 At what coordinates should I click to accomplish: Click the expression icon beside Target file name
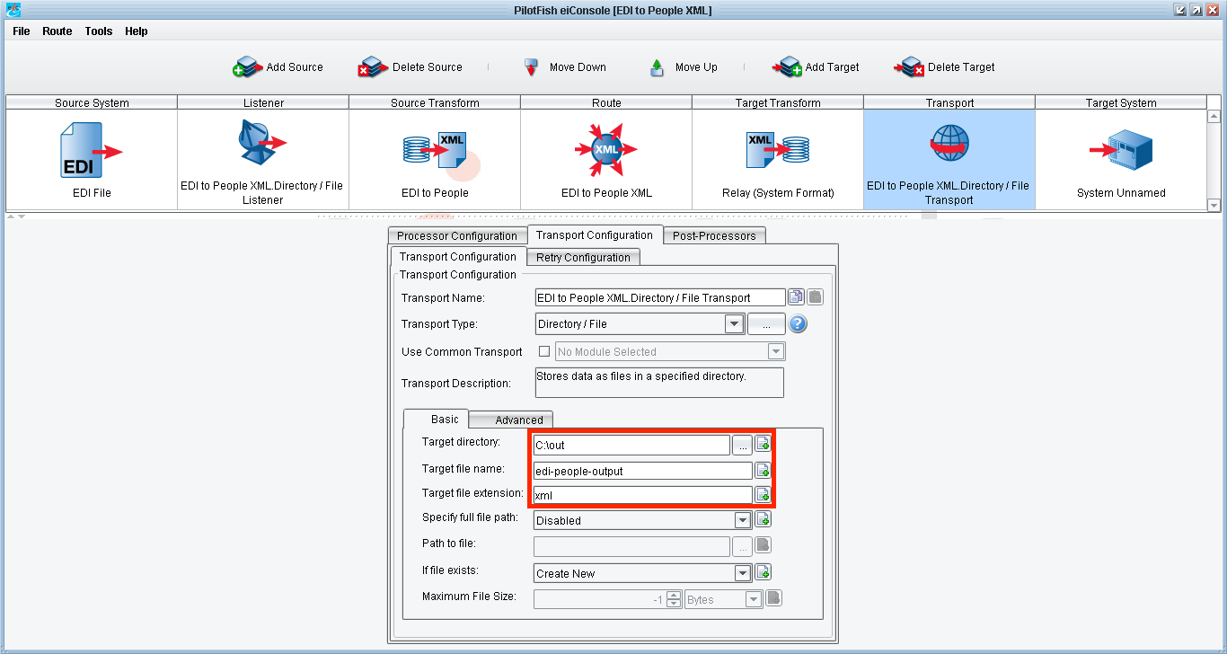(x=763, y=470)
